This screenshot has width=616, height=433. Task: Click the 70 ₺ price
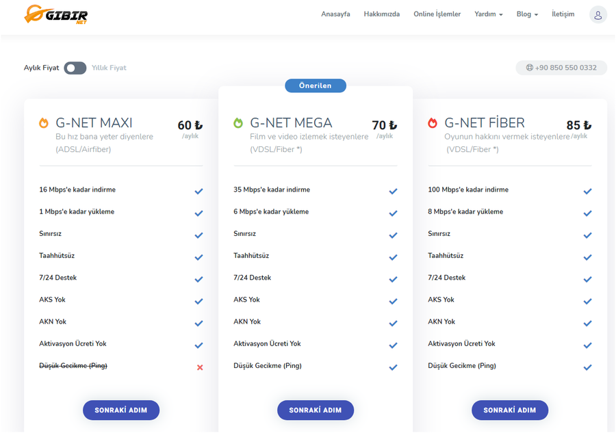(385, 125)
